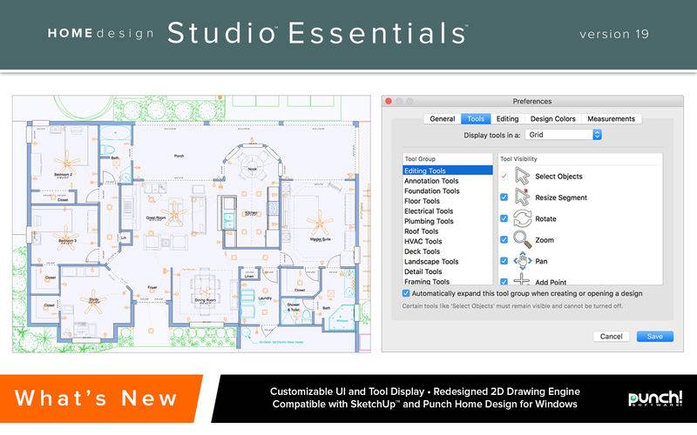697x435 pixels.
Task: Click the Rotate tool icon
Action: point(523,218)
